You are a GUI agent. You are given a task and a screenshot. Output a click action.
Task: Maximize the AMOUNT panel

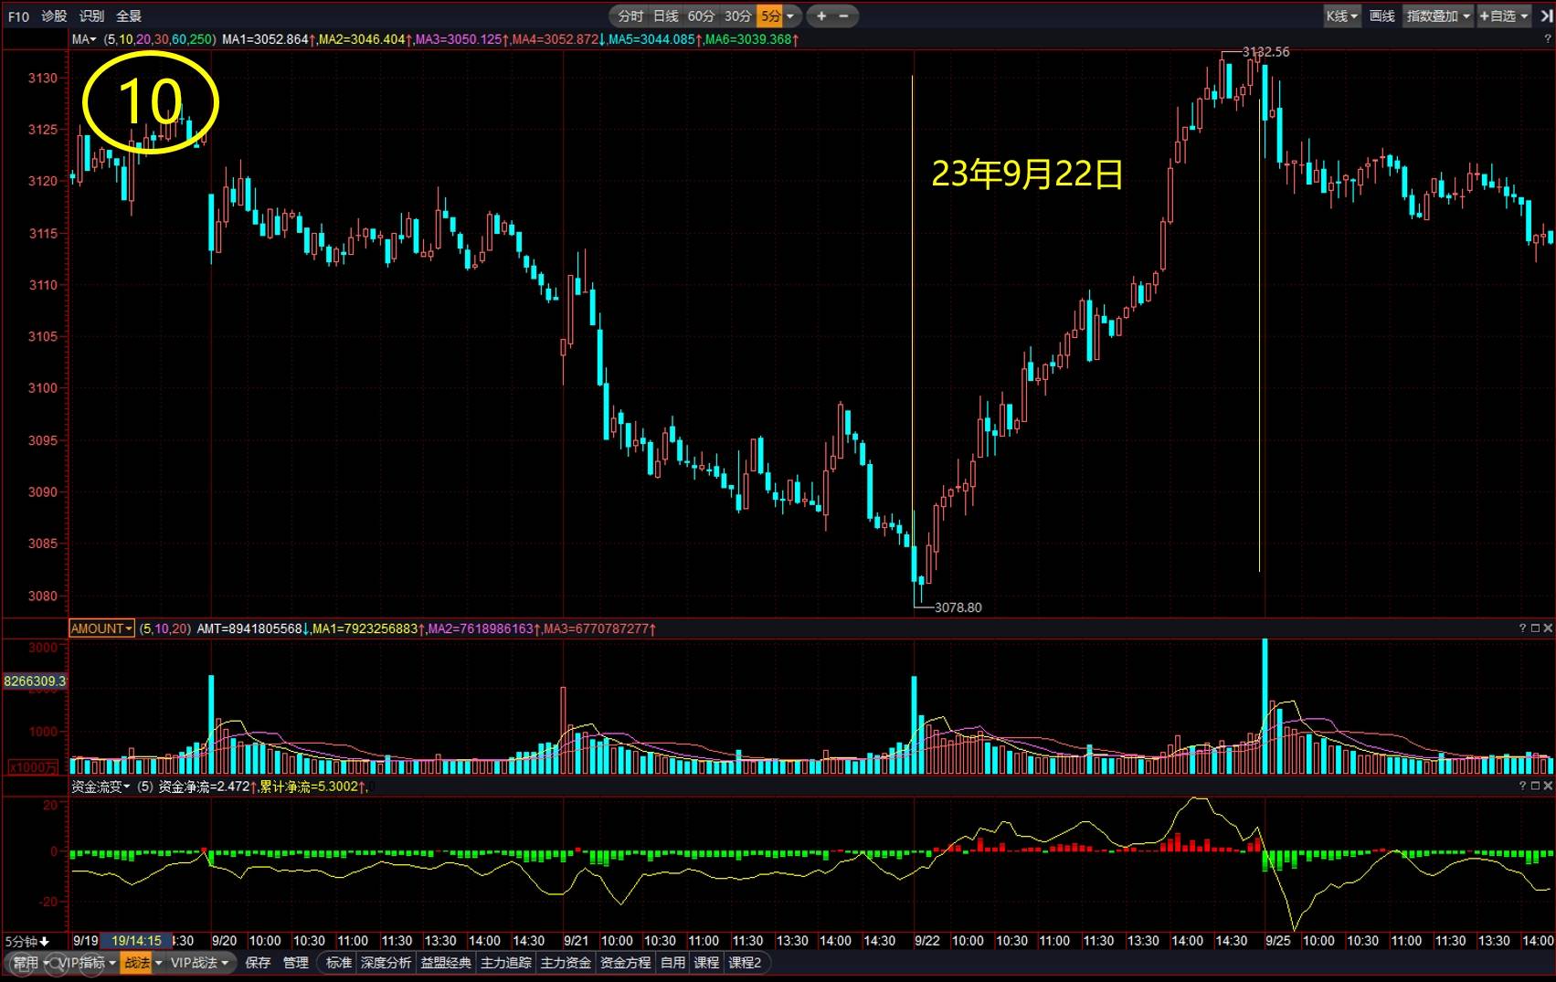pyautogui.click(x=1535, y=628)
